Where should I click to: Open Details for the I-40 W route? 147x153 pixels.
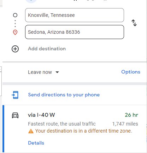click(x=36, y=143)
